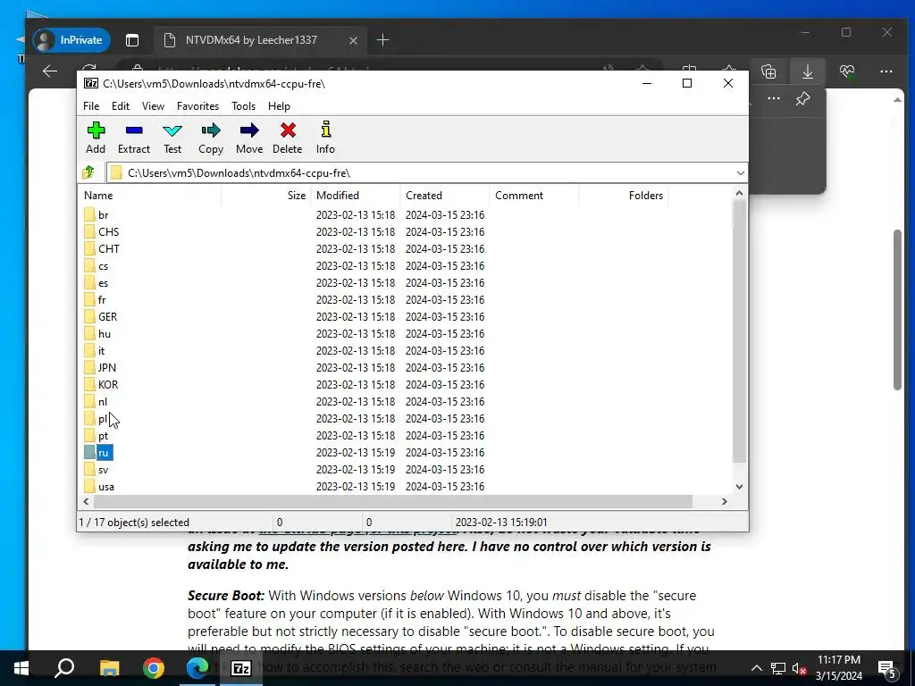Open the Help menu

[279, 106]
